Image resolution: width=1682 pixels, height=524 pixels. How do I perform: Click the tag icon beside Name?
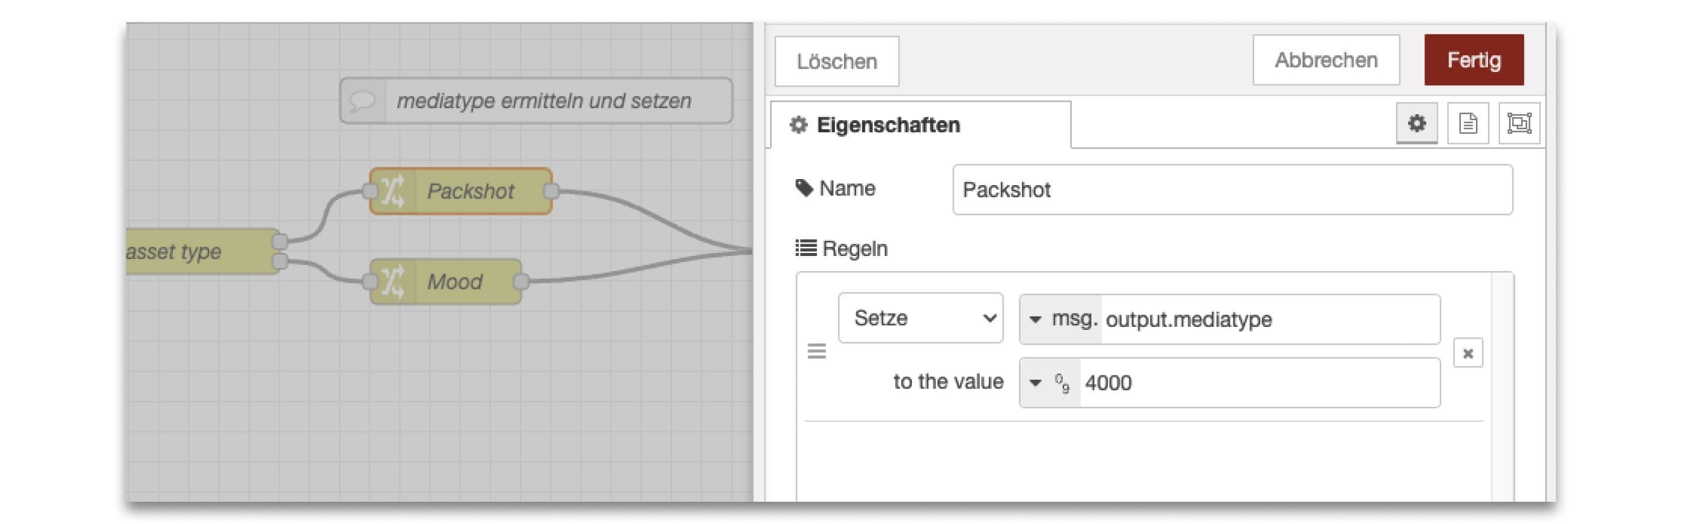click(804, 188)
